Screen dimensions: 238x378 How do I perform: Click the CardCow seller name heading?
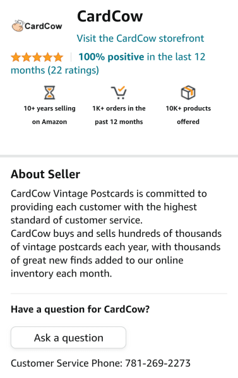tap(110, 16)
